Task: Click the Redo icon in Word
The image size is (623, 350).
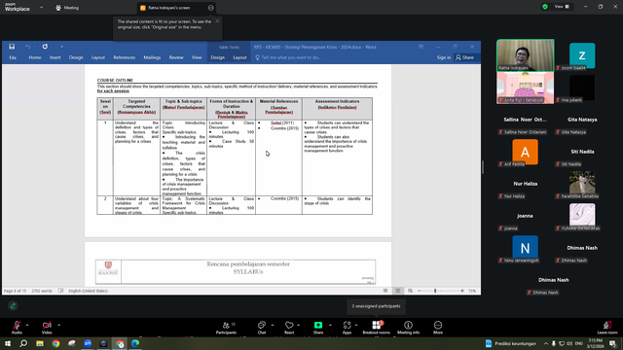Action: pyautogui.click(x=45, y=47)
